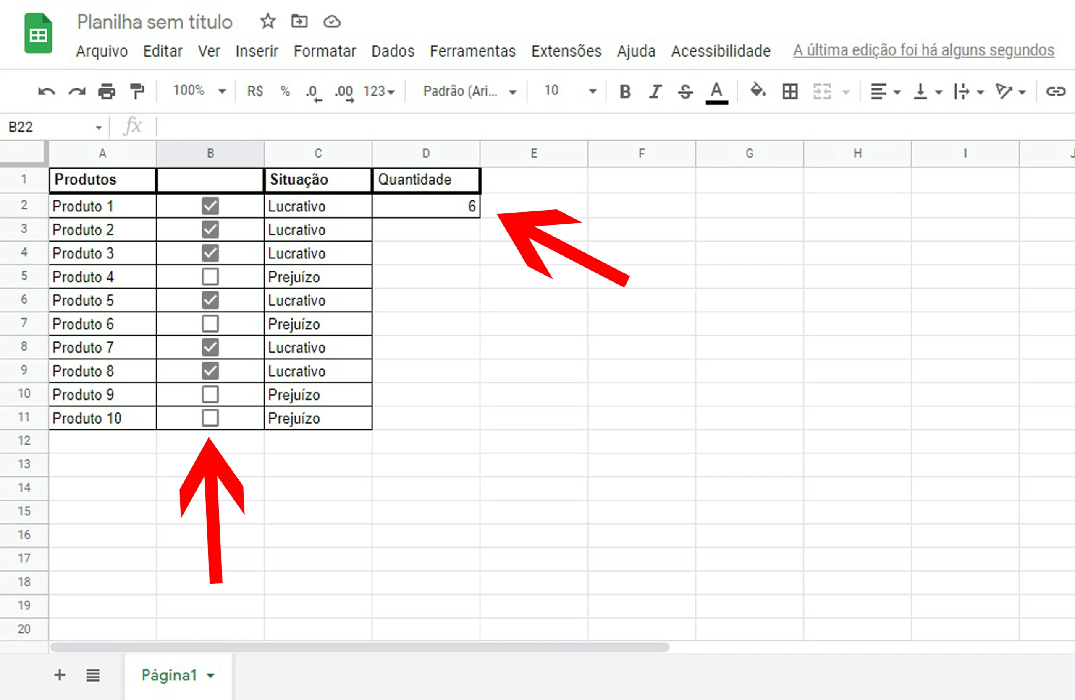The image size is (1075, 700).
Task: Check the Produto 10 checkbox
Action: click(x=210, y=418)
